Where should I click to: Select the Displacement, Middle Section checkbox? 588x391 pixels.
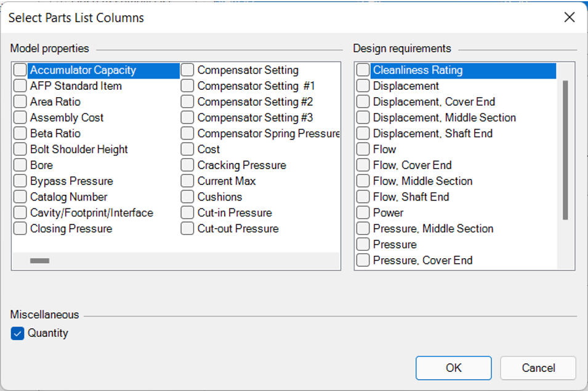[363, 117]
